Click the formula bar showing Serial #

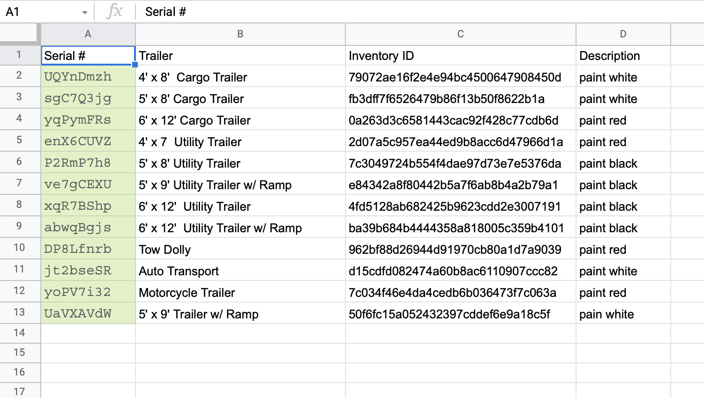[x=375, y=12]
